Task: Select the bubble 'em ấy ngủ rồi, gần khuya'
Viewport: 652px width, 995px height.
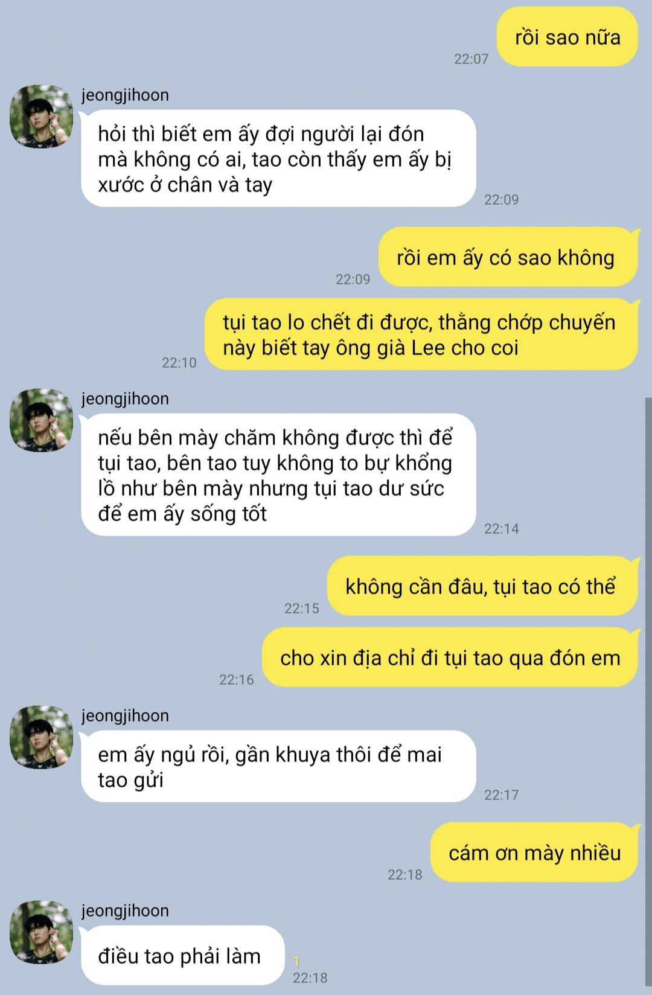Action: click(278, 767)
